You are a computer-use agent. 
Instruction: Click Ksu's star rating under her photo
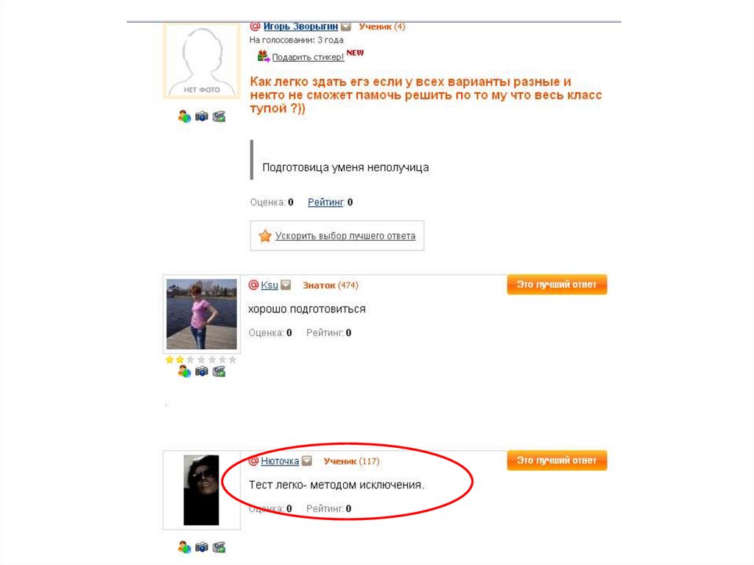tap(201, 359)
